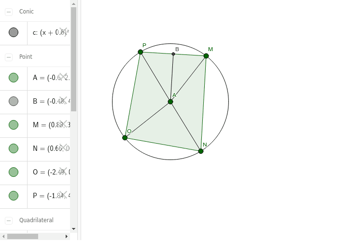Click the Conic category label
This screenshot has height=241, width=338.
click(26, 12)
